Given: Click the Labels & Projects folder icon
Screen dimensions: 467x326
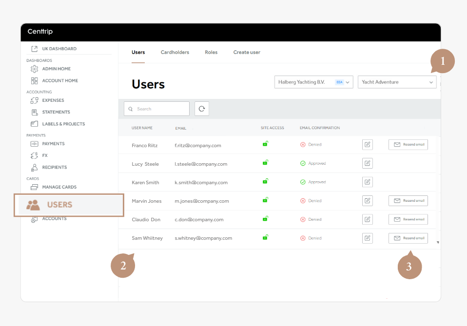Looking at the screenshot, I should 34,124.
